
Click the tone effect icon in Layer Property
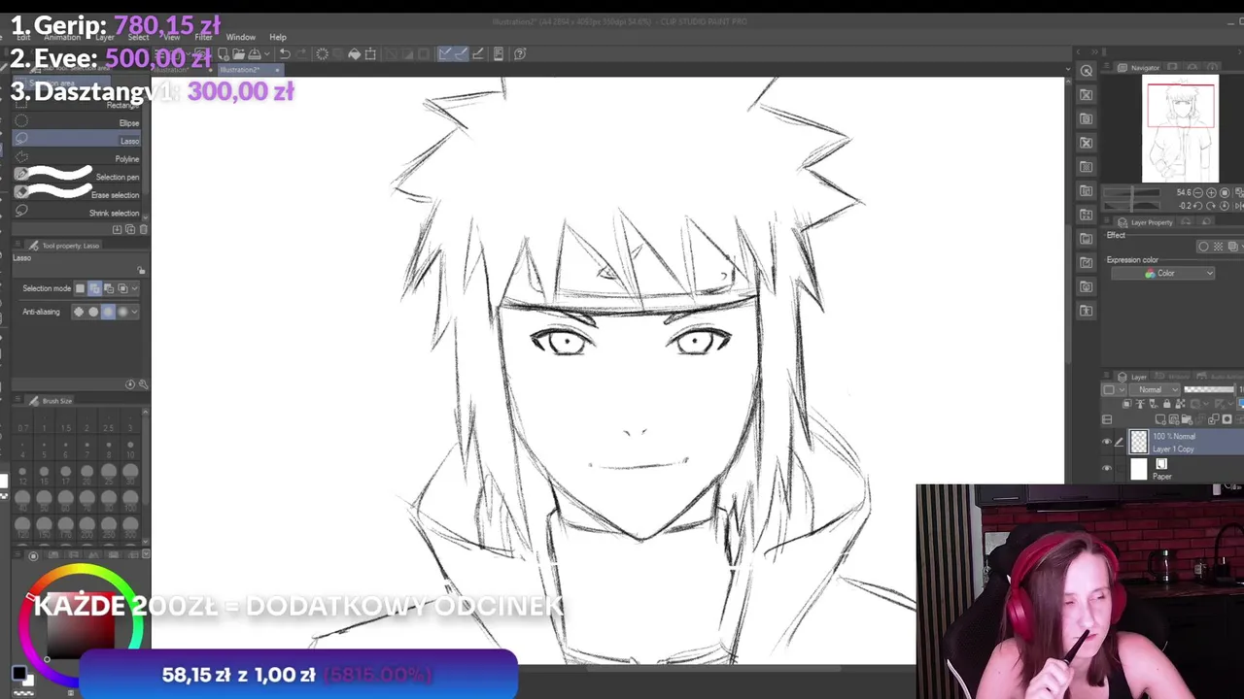coord(1218,247)
